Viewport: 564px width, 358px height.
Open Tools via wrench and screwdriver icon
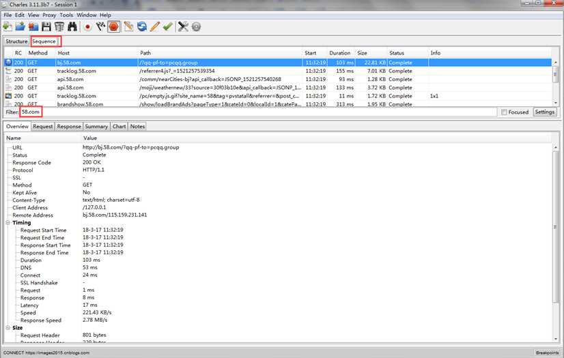tap(183, 27)
